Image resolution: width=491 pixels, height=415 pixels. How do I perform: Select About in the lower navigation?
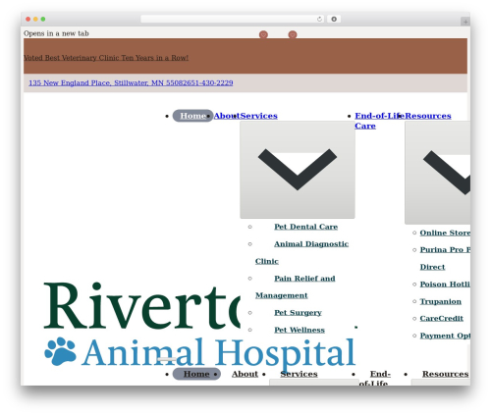pyautogui.click(x=245, y=374)
